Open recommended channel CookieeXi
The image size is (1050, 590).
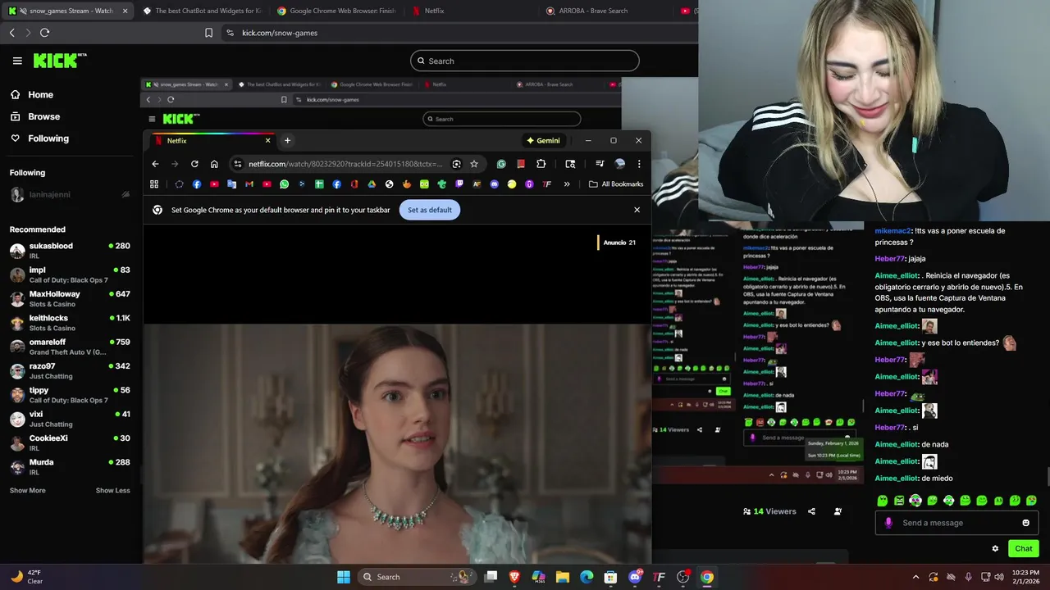(x=70, y=442)
